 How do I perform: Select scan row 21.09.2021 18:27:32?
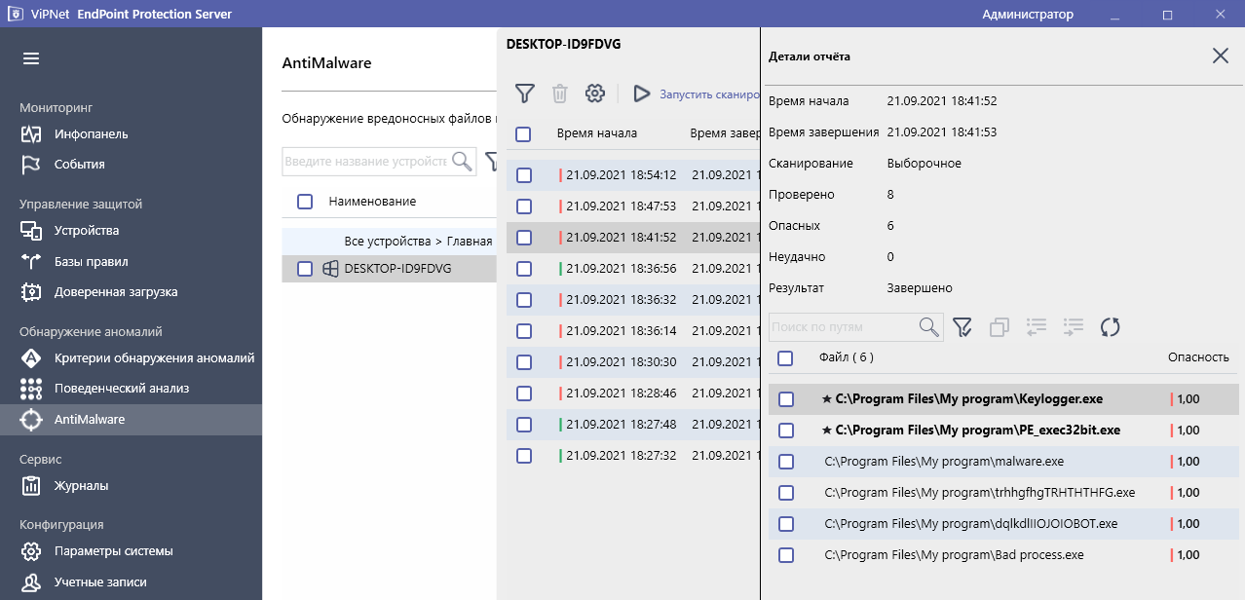(x=633, y=455)
